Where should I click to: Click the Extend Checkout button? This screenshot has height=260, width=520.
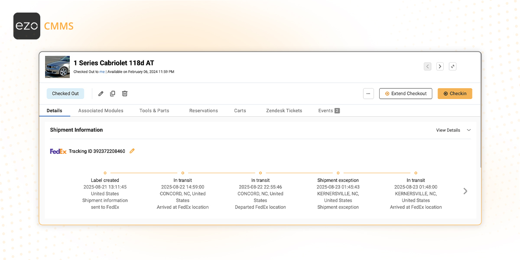pos(405,94)
